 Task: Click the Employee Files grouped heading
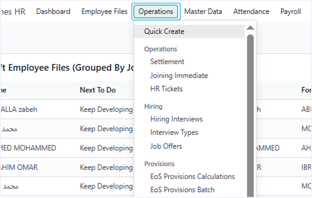point(67,68)
